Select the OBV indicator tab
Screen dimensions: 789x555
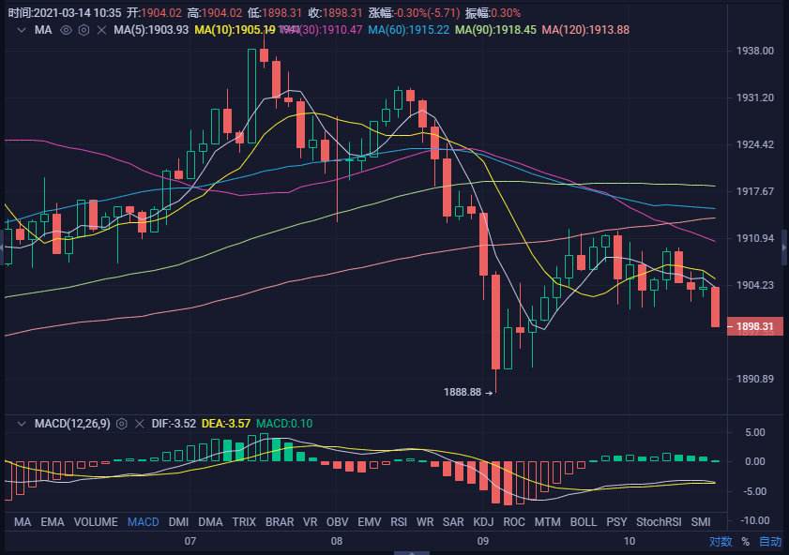pos(337,522)
